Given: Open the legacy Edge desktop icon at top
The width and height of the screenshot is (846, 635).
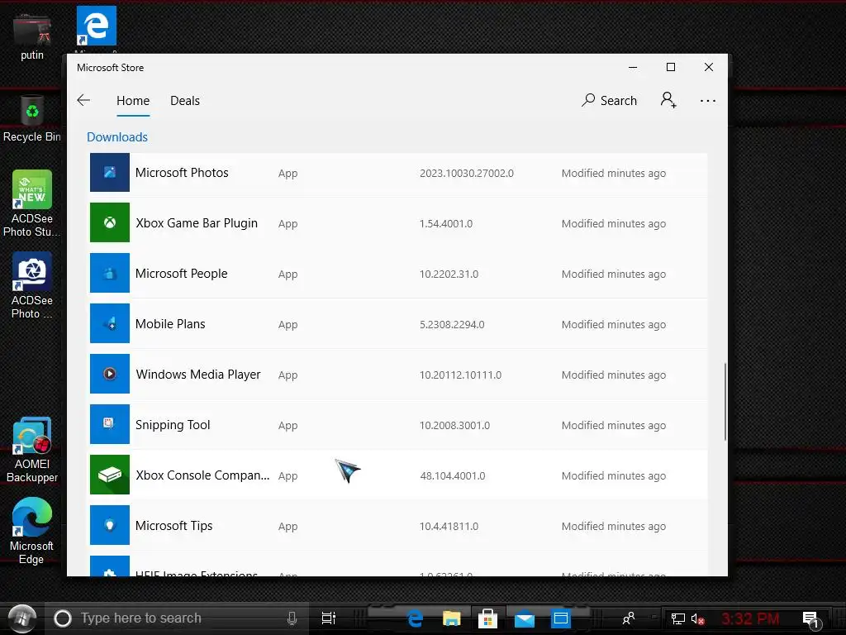Looking at the screenshot, I should (x=96, y=26).
